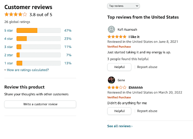Click the Write a customer review button

click(x=40, y=104)
